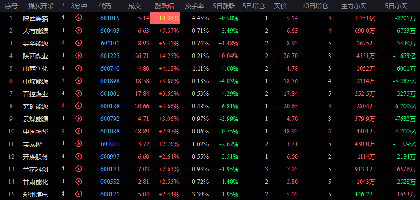Screen dimensions: 420x200
Task: Click the 3-minute icon in 中国神华 row
Action: [x=79, y=131]
